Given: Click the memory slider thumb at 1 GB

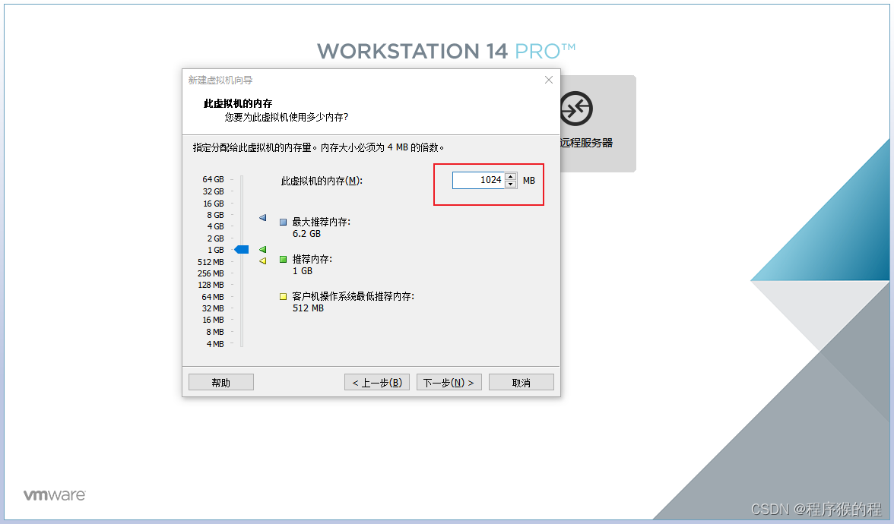Looking at the screenshot, I should pyautogui.click(x=241, y=249).
